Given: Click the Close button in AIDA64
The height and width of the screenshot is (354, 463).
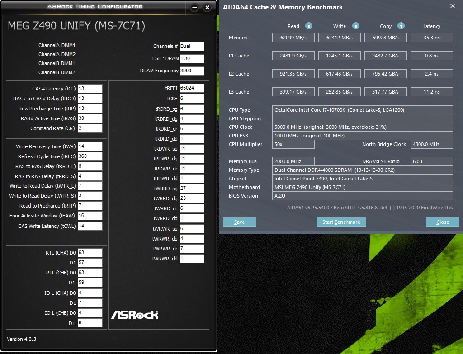Looking at the screenshot, I should [x=442, y=222].
